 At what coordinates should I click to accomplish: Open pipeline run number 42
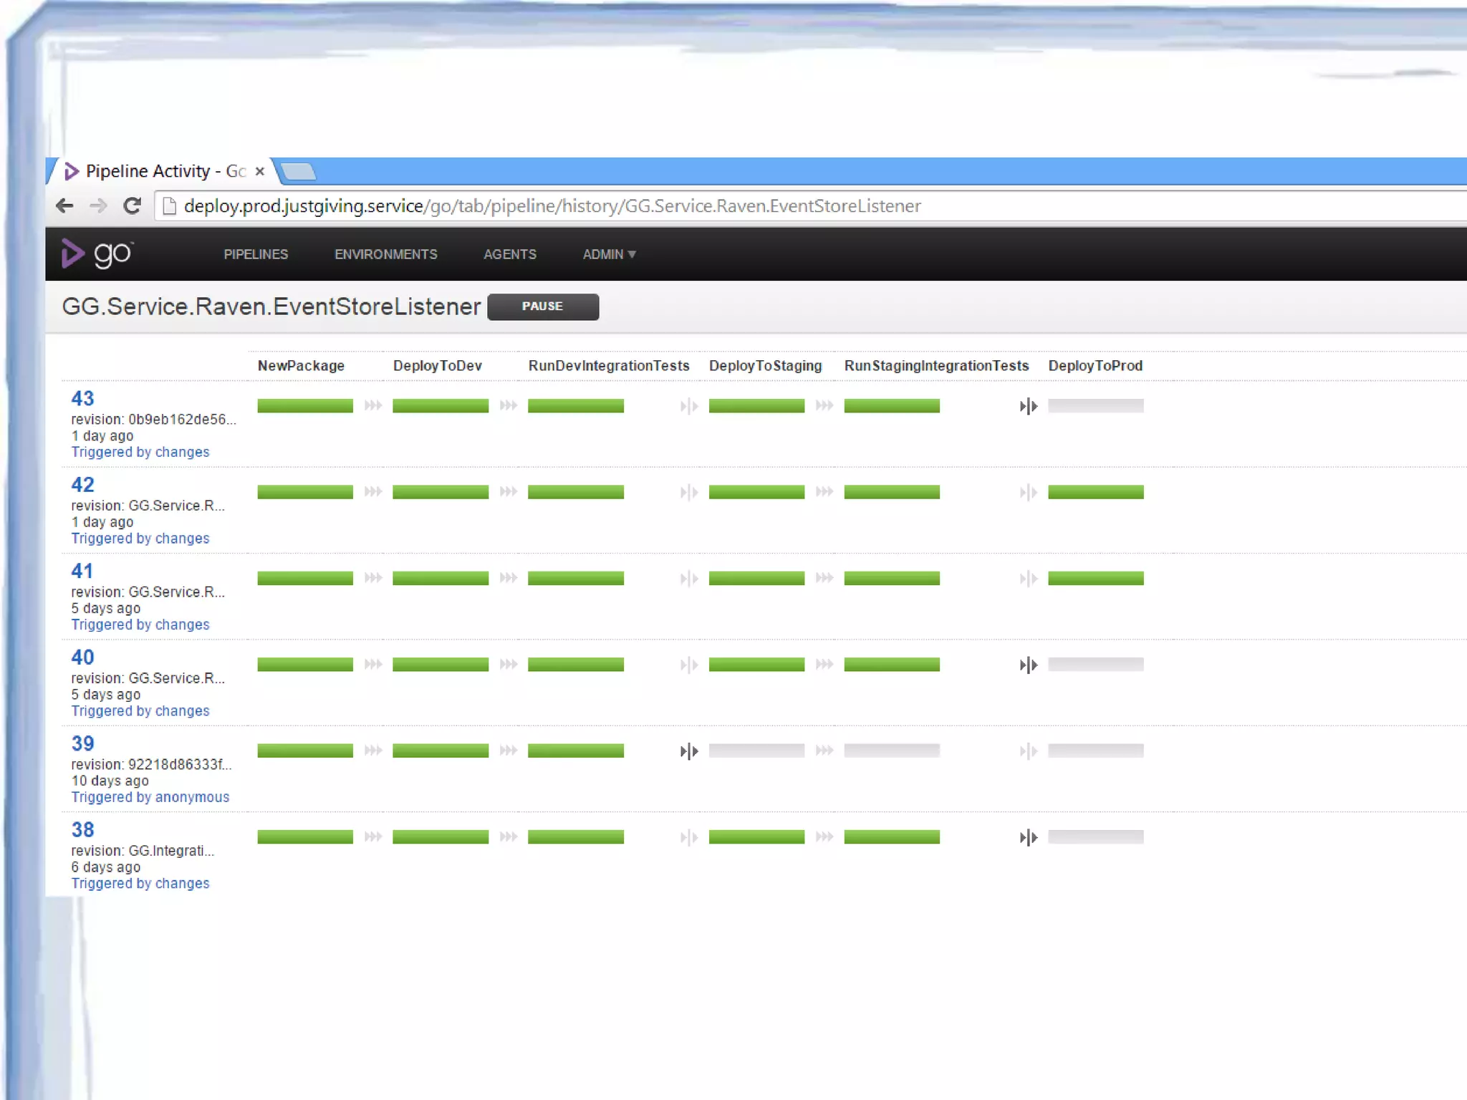(82, 485)
